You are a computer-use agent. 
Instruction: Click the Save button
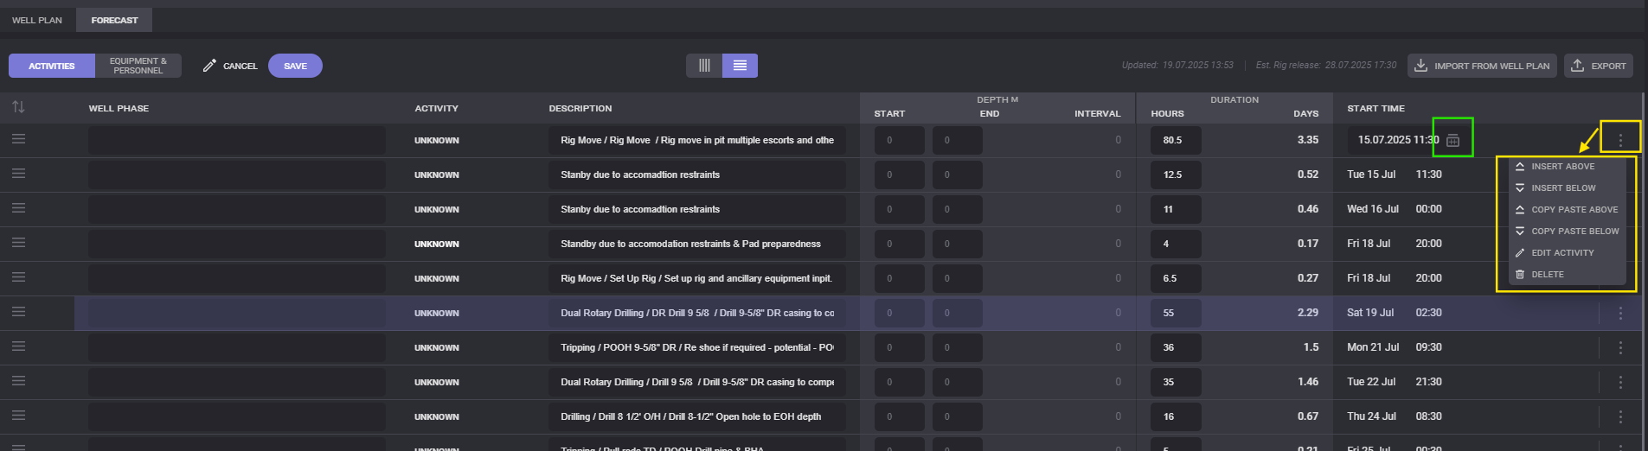coord(295,66)
